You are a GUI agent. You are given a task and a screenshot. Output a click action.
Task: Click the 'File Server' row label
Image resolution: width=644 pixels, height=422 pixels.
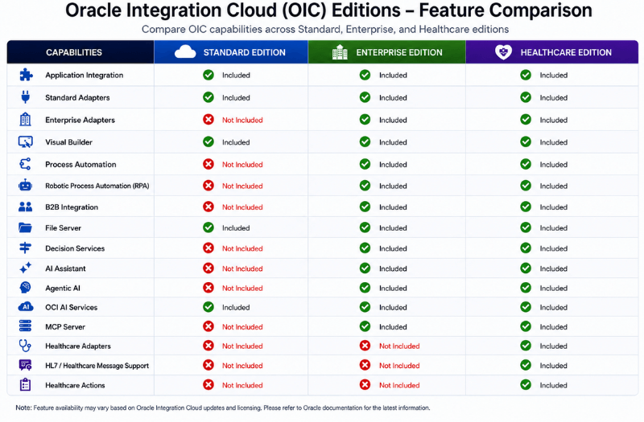[63, 228]
